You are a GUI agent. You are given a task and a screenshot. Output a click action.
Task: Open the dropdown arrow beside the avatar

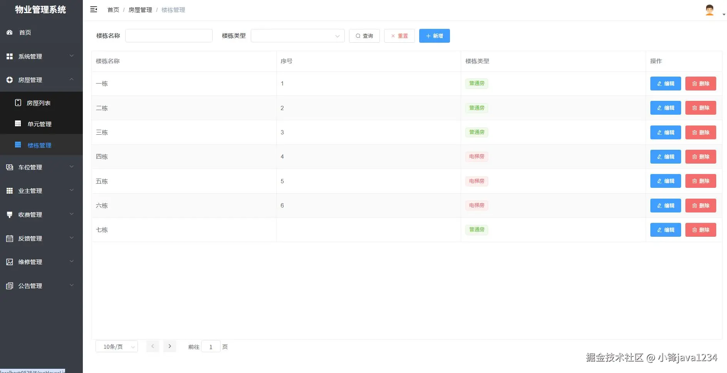(x=724, y=15)
